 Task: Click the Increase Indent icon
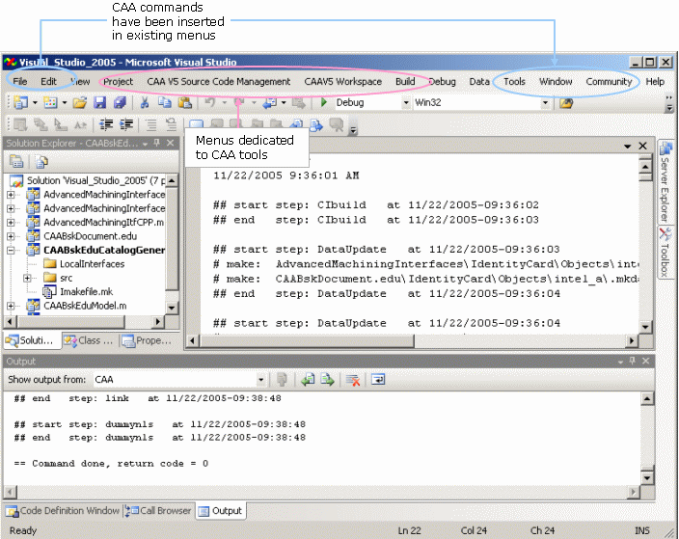pyautogui.click(x=126, y=125)
